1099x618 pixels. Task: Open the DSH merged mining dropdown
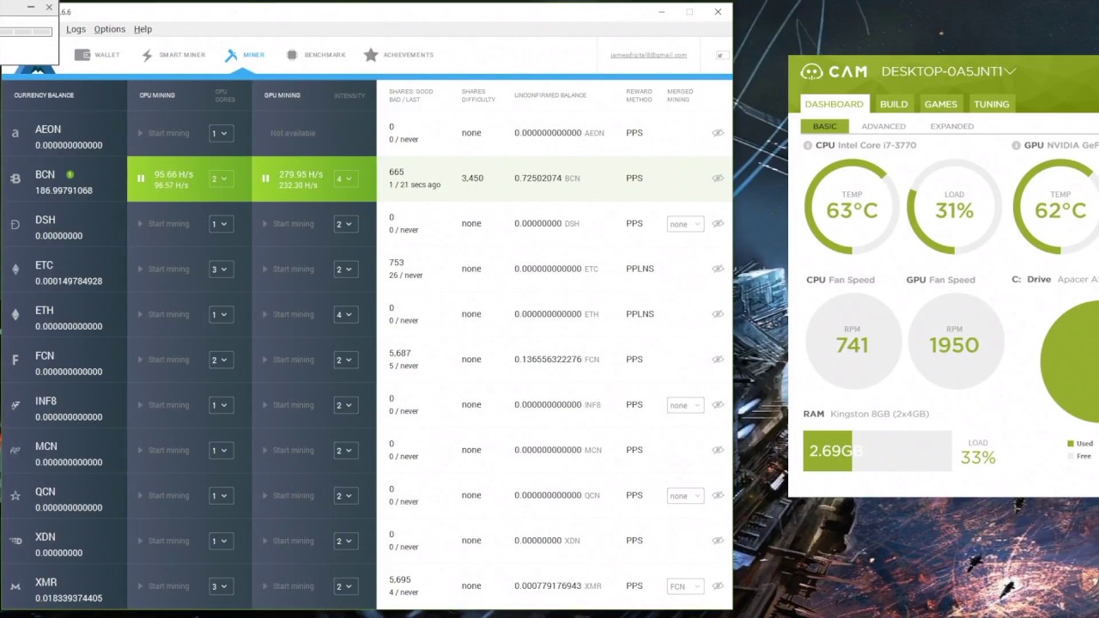pyautogui.click(x=685, y=224)
